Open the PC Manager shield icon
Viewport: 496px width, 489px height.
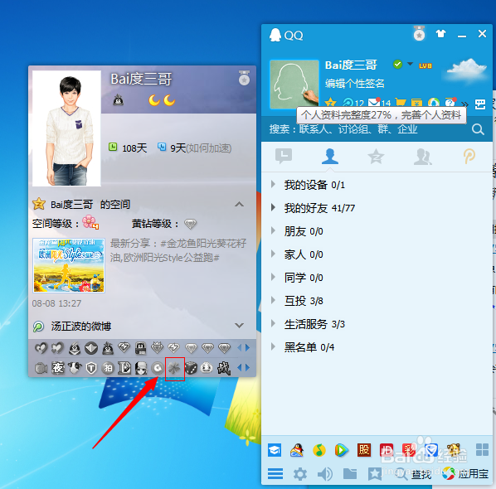click(x=431, y=450)
